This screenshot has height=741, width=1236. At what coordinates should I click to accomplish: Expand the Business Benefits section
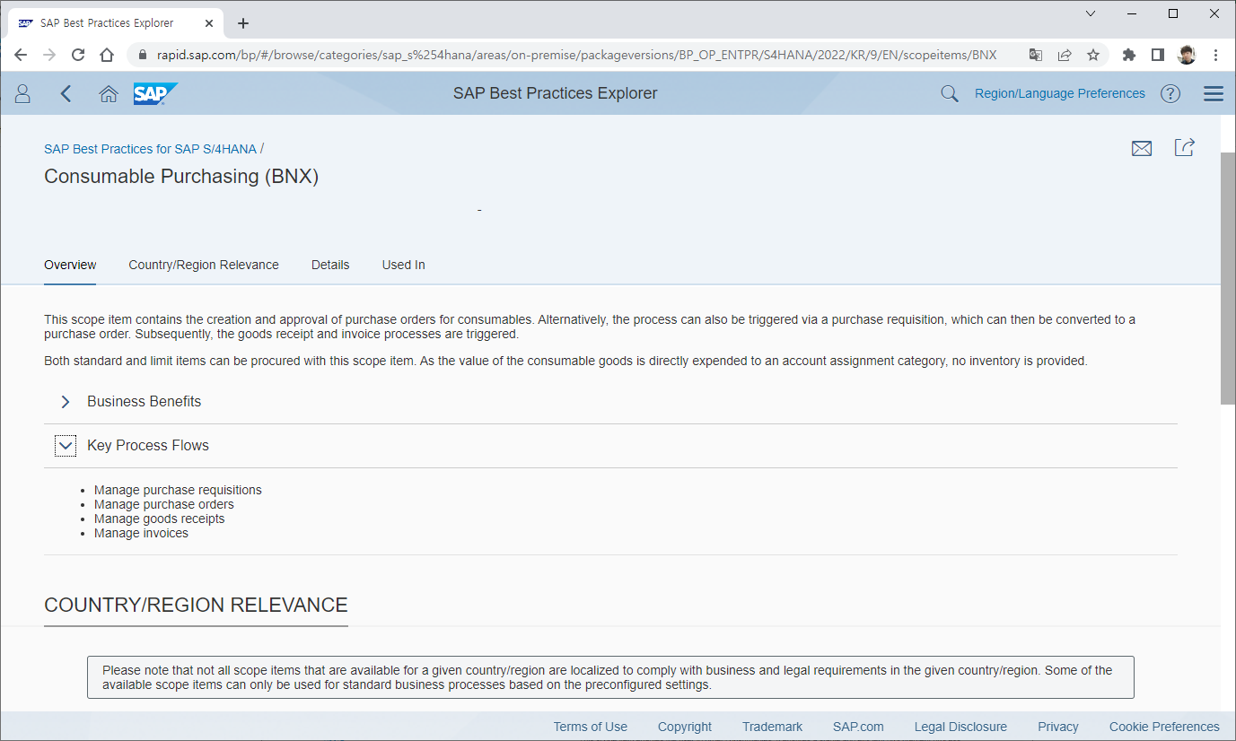coord(66,402)
